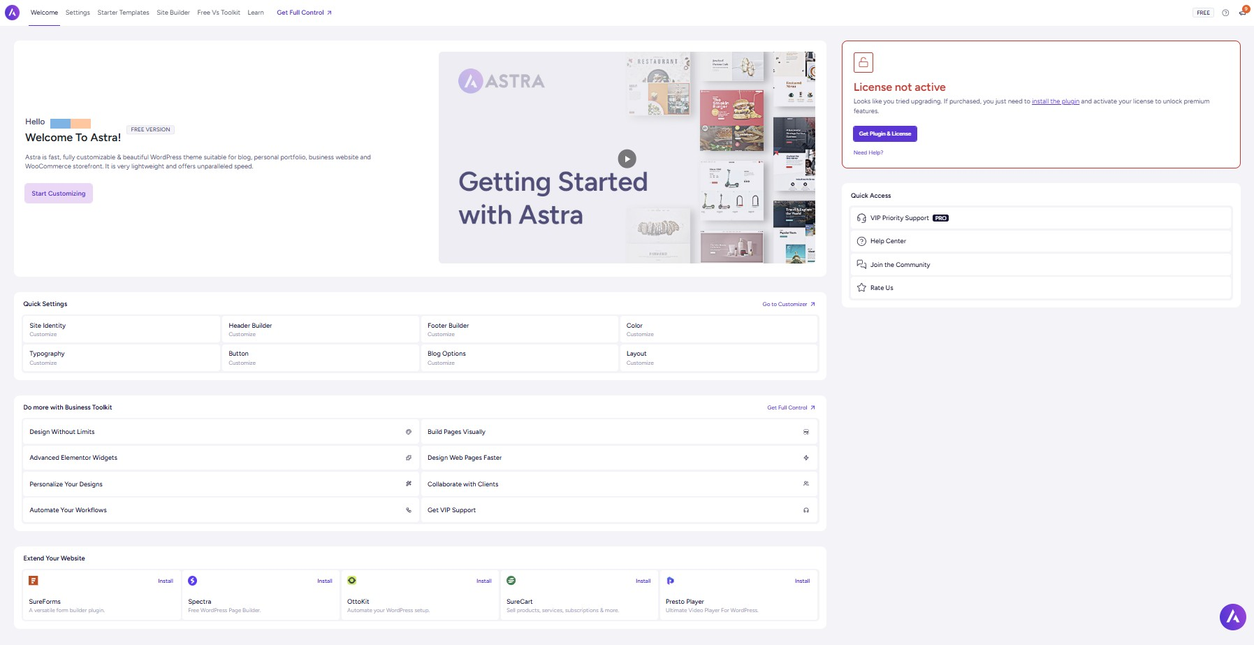Click the SureForms plugin icon
The height and width of the screenshot is (645, 1254).
(34, 580)
